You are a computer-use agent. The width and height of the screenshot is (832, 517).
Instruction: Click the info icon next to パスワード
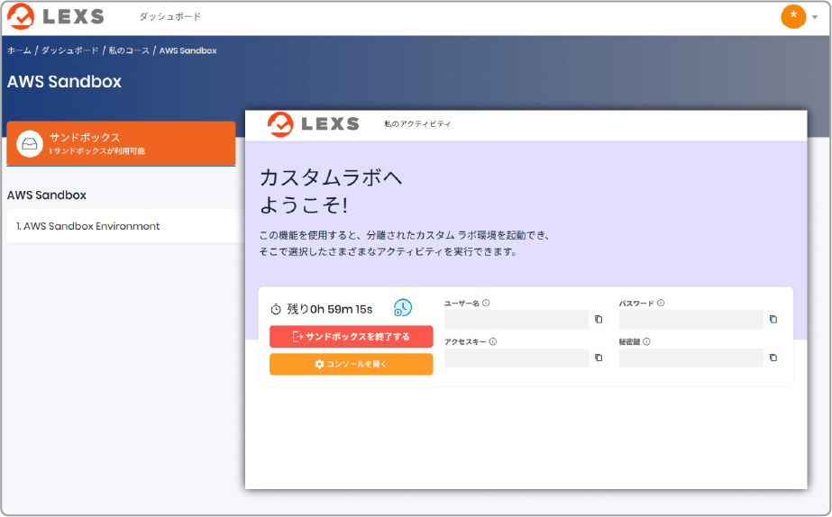pos(661,304)
